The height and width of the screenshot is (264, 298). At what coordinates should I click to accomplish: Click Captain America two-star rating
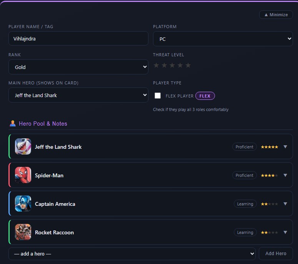(270, 204)
